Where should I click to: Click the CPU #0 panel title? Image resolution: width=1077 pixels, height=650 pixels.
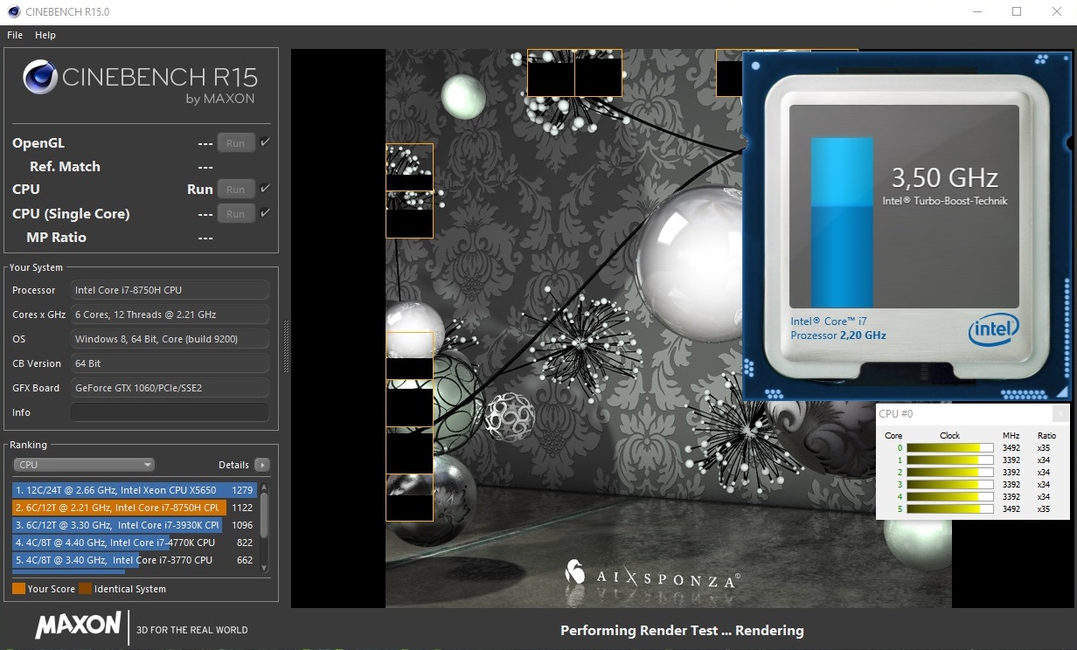coord(896,414)
